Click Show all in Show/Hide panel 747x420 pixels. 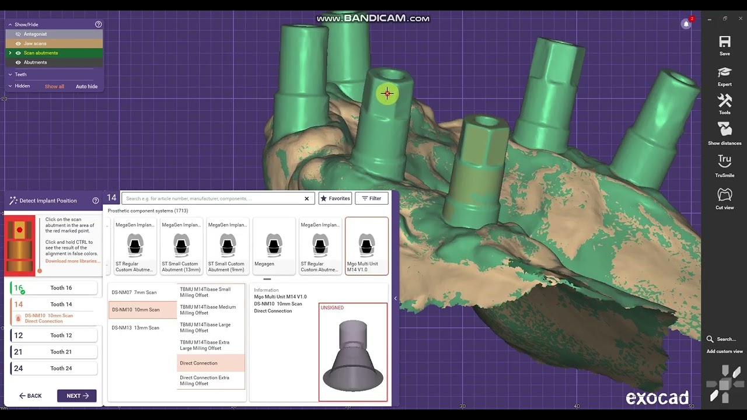pyautogui.click(x=54, y=86)
